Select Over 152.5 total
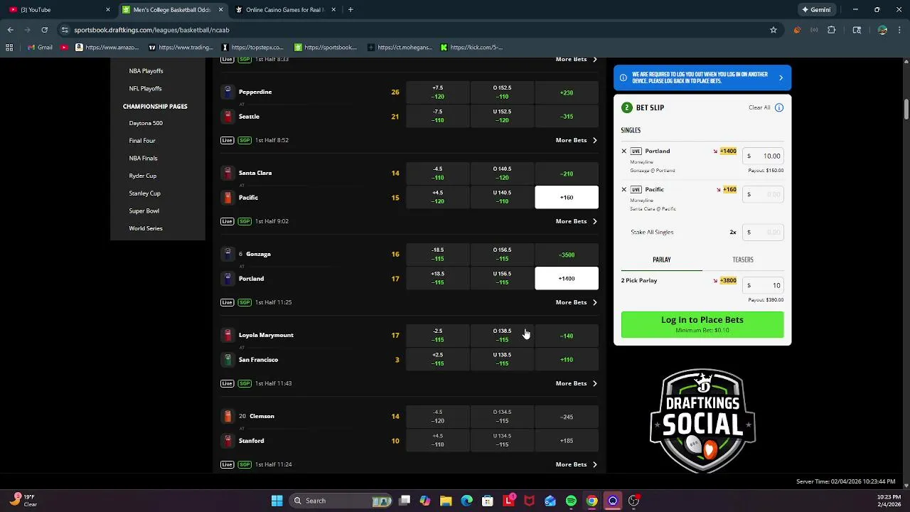 (x=502, y=92)
